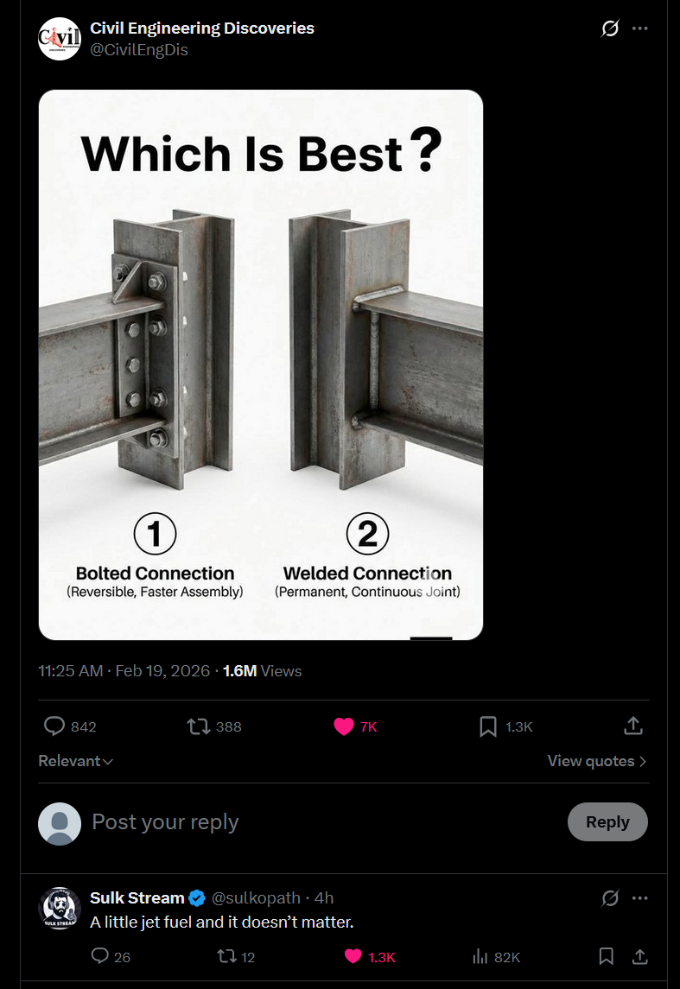Reply to Sulk Stream's comment

coord(100,956)
